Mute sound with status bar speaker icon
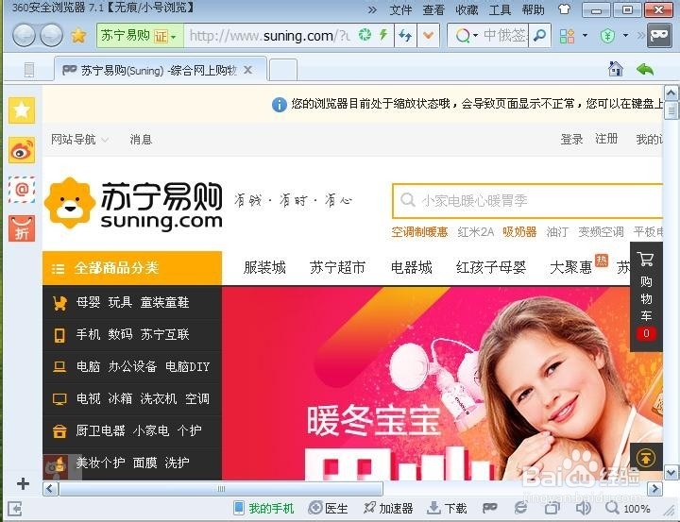 [584, 508]
